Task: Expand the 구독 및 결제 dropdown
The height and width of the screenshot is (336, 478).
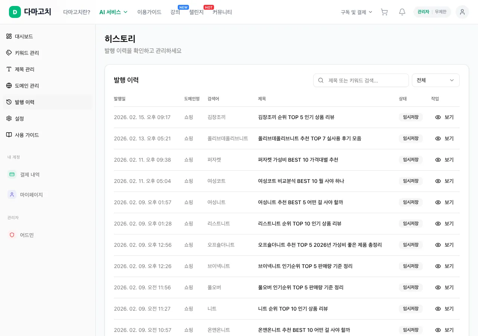Action: (357, 12)
